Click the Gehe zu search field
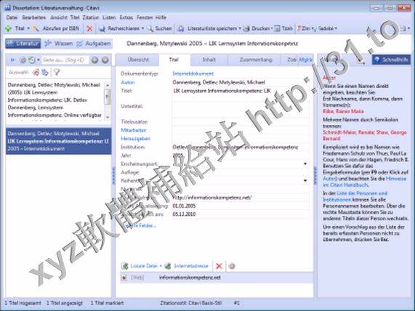The image size is (415, 311). tap(65, 60)
